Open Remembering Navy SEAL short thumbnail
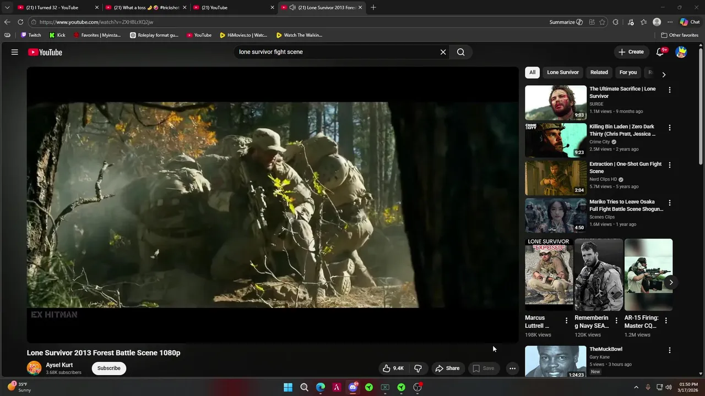The width and height of the screenshot is (705, 396). (x=599, y=274)
